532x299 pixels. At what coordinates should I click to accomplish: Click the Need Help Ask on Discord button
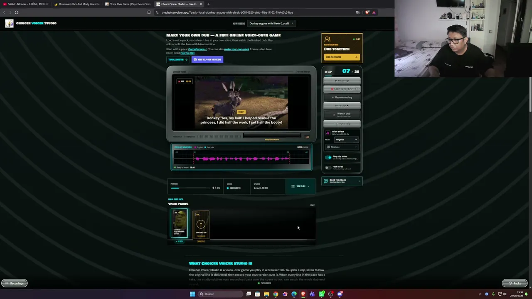tap(207, 59)
